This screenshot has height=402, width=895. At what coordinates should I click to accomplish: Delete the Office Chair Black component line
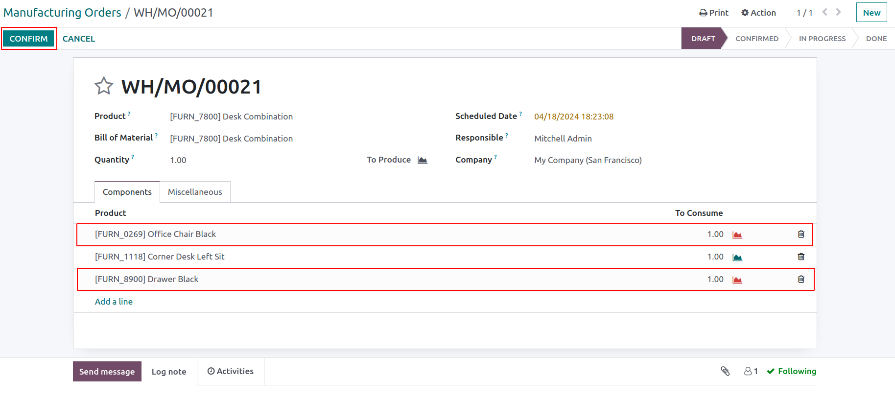point(801,234)
